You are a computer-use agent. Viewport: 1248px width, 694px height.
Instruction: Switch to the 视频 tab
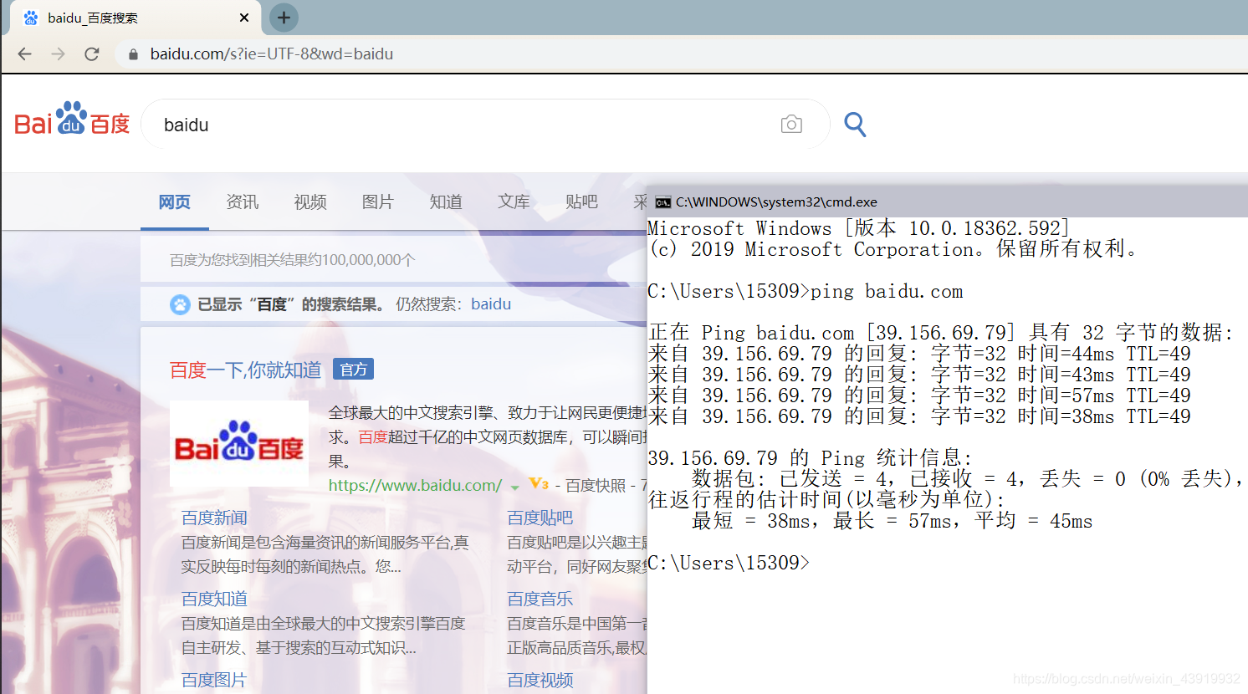pyautogui.click(x=310, y=202)
